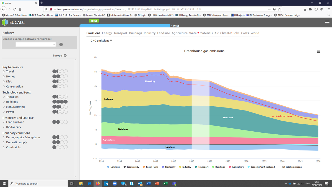Click the EUCALC logo icon

pyautogui.click(x=5, y=22)
